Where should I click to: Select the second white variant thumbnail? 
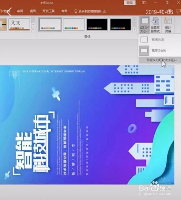pos(73,24)
